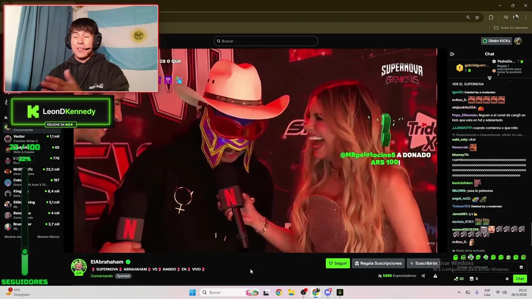Image resolution: width=532 pixels, height=299 pixels.
Task: Insert the green headphones emote
Action: pyautogui.click(x=470, y=257)
